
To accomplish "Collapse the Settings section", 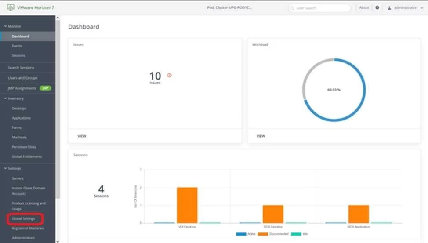I will [5, 168].
